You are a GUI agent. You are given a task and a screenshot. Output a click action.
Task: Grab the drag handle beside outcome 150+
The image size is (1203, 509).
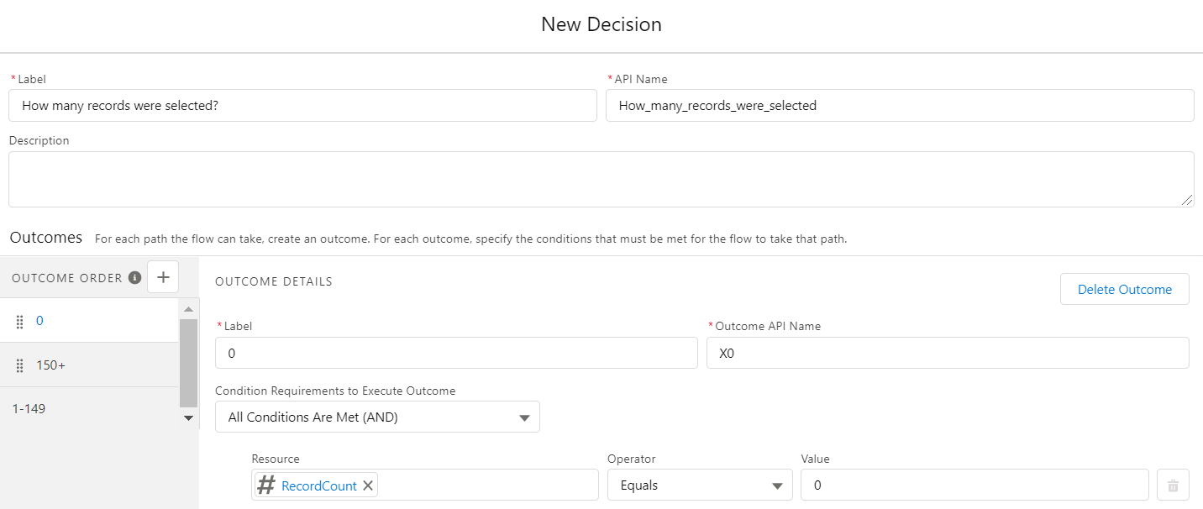[x=18, y=365]
